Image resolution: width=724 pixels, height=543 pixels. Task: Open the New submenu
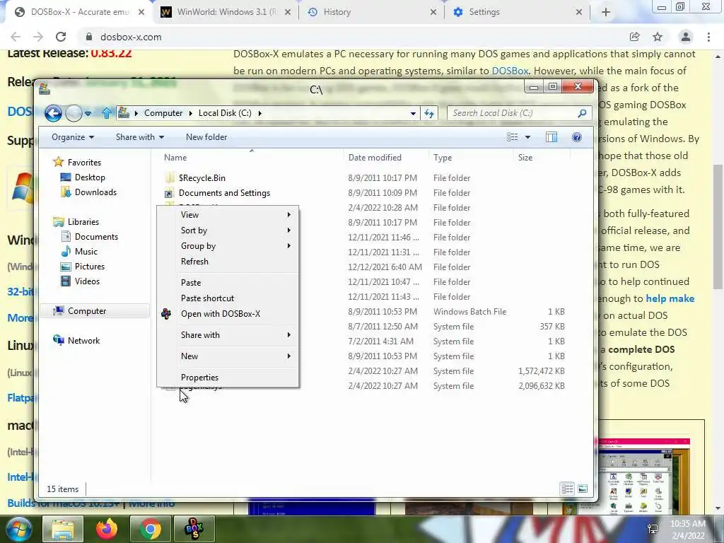[228, 356]
